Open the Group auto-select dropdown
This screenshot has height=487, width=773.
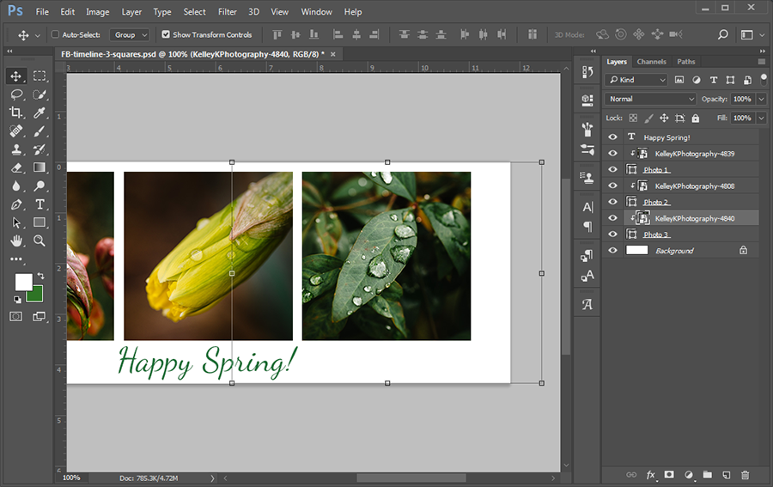(130, 34)
